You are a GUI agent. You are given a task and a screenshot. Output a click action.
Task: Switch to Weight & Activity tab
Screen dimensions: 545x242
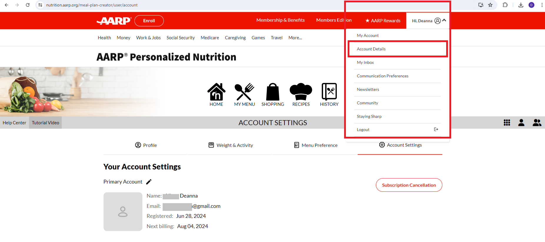[x=231, y=145]
